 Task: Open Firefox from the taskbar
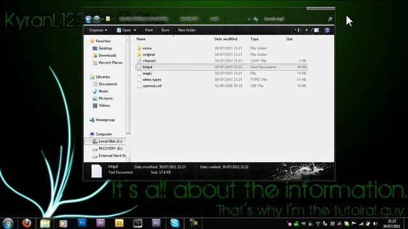27,223
